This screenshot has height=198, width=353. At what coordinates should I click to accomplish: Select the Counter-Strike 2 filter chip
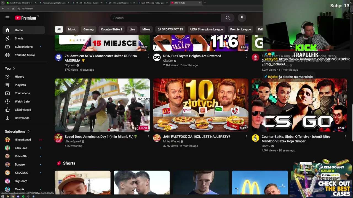111,29
